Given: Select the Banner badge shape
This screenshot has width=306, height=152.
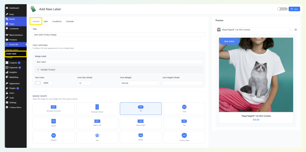Looking at the screenshot, I should pyautogui.click(x=141, y=137).
